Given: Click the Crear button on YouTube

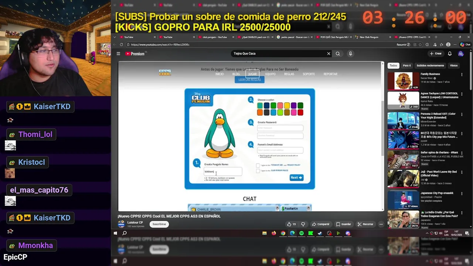Looking at the screenshot, I should 436,54.
